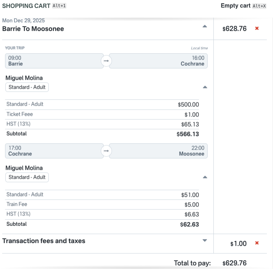Remove the Barrie To Moosonee trip from cart
The width and height of the screenshot is (273, 269).
pos(257,28)
